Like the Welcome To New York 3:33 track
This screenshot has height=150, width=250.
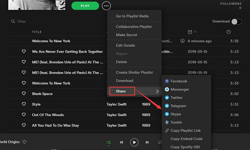coord(24,83)
